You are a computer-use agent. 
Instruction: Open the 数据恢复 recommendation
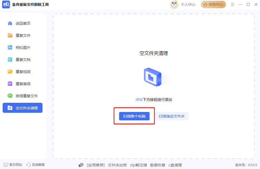pyautogui.click(x=158, y=165)
